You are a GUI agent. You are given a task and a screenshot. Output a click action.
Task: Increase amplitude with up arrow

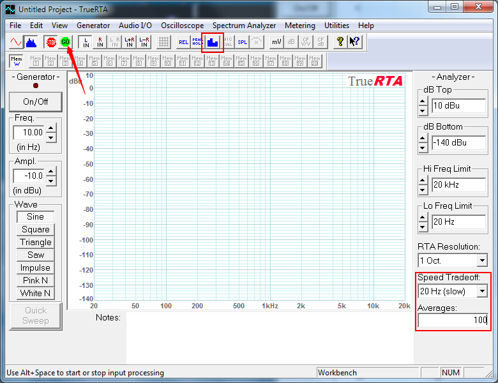(51, 171)
